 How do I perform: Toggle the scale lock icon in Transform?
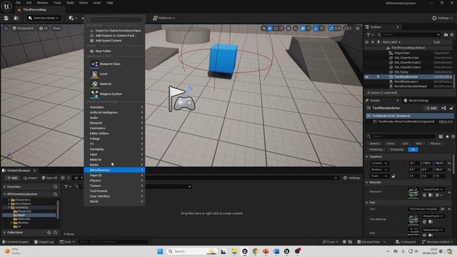click(x=393, y=176)
